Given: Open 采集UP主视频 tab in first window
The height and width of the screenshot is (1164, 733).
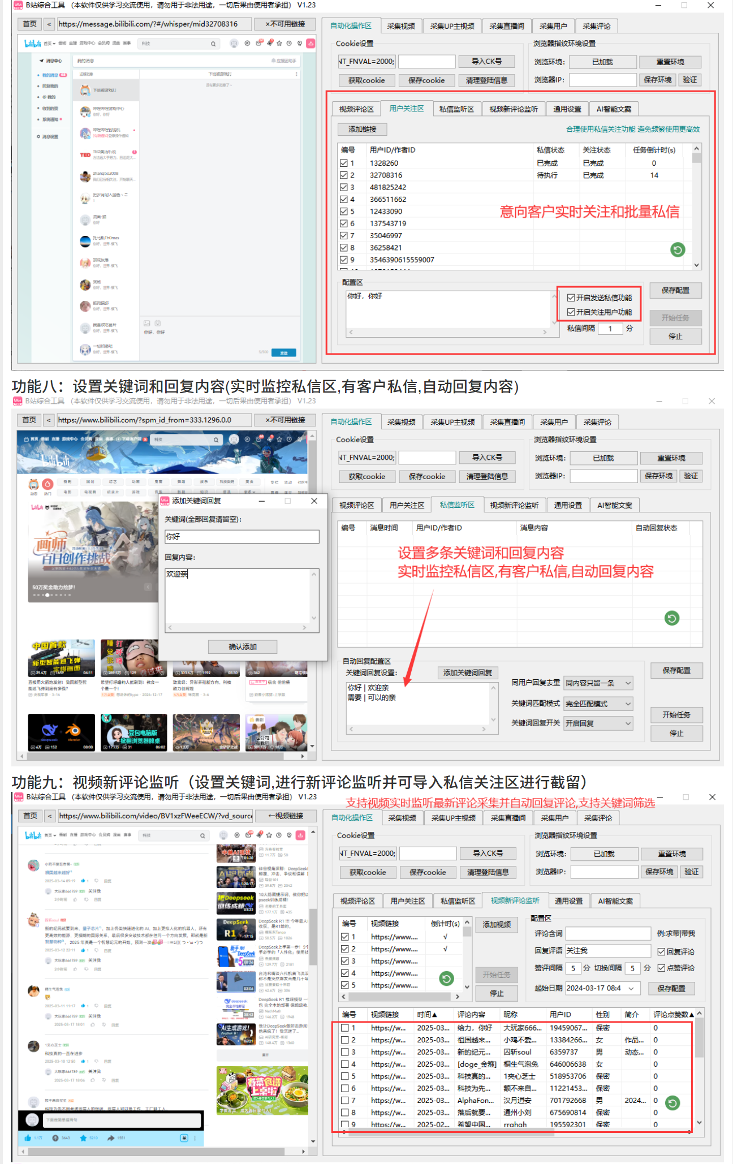Looking at the screenshot, I should pyautogui.click(x=452, y=26).
